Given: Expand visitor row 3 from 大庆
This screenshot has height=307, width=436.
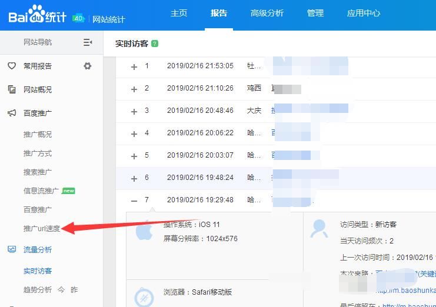Looking at the screenshot, I should (x=134, y=112).
